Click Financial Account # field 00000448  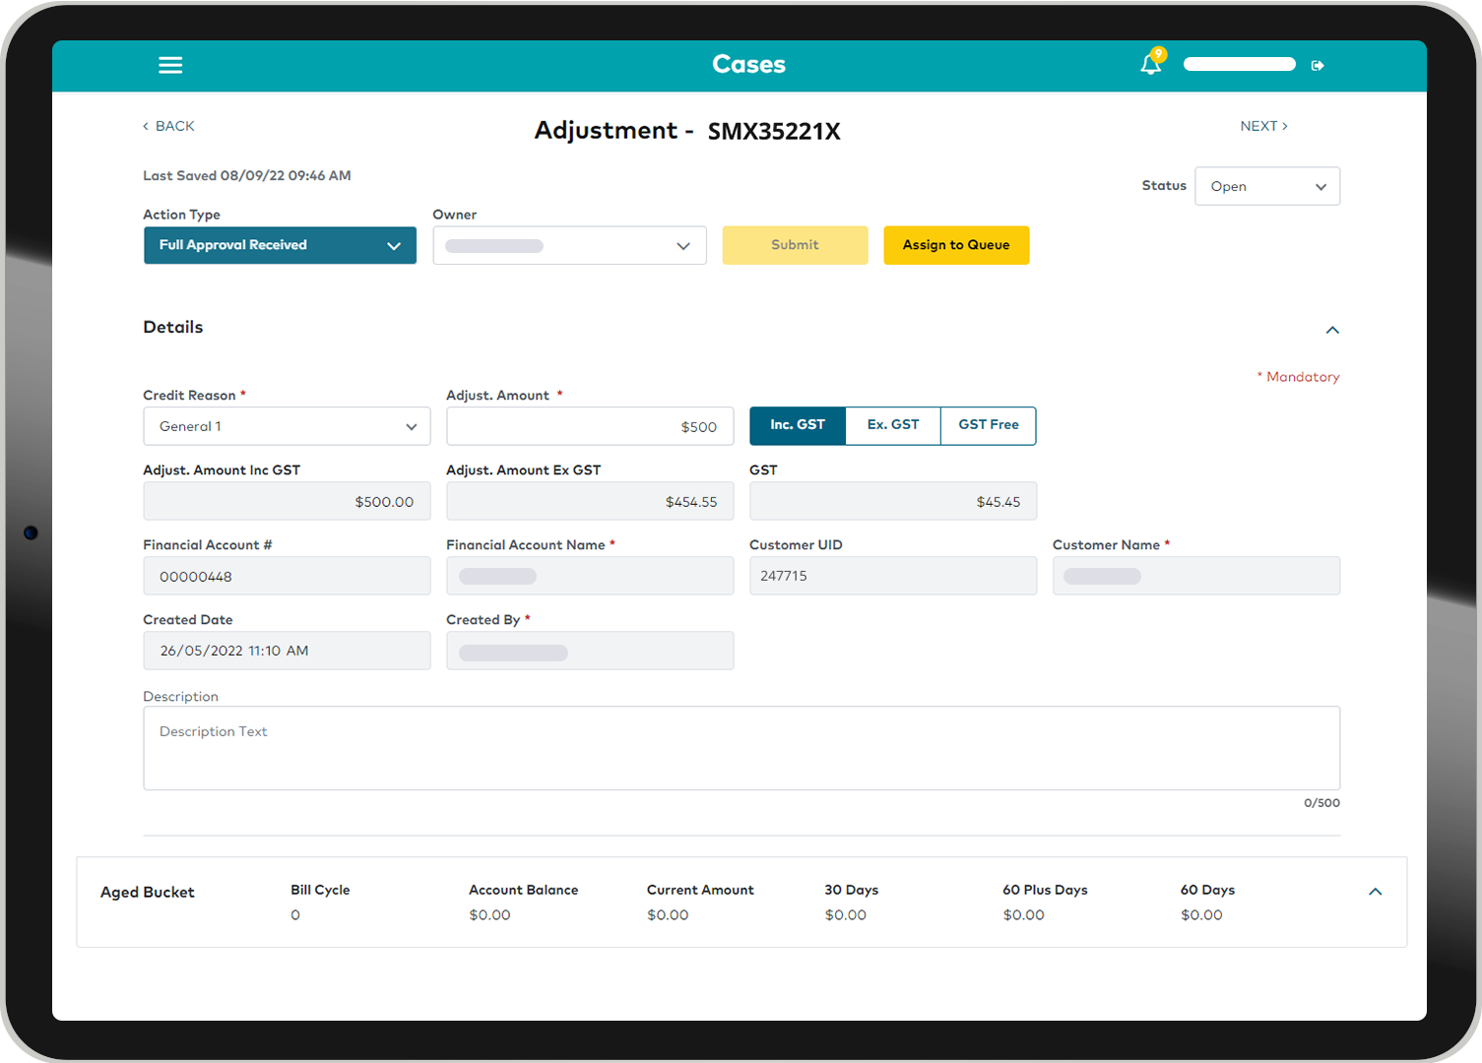(x=287, y=576)
